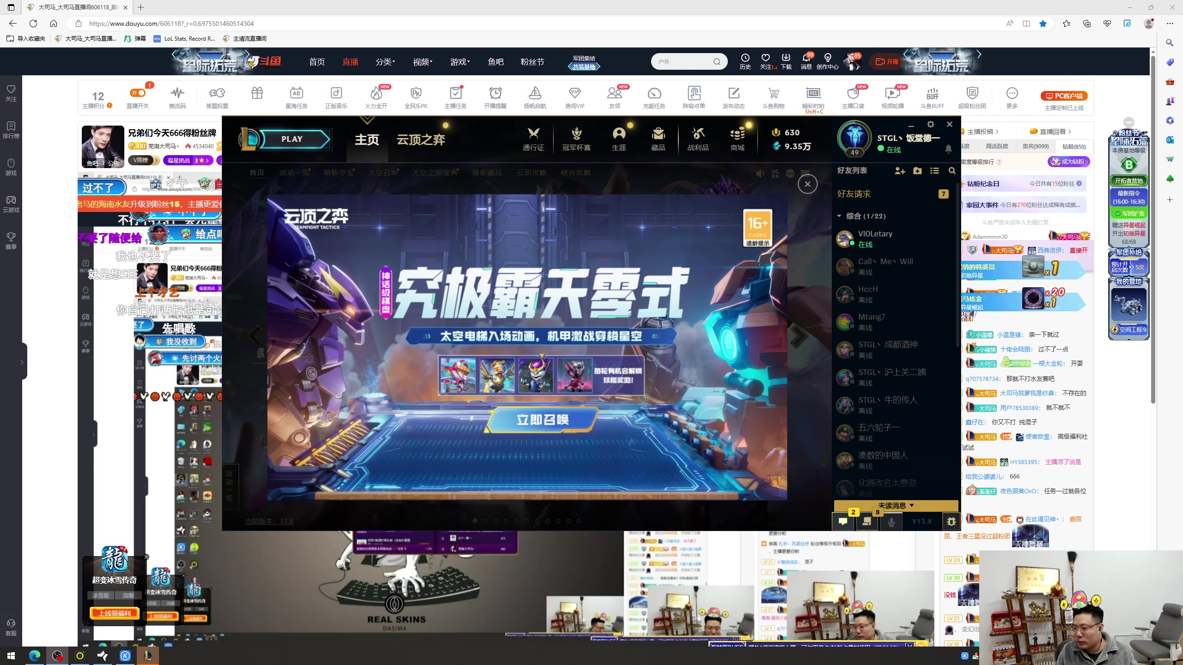Click the 立即召唤 summon button

click(x=543, y=420)
